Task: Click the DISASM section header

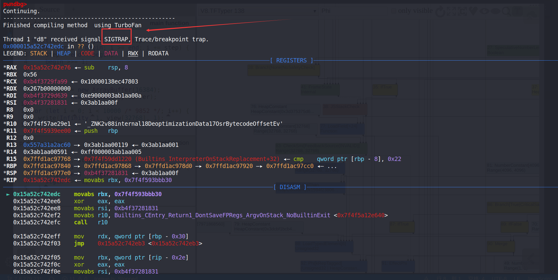Action: pos(290,187)
